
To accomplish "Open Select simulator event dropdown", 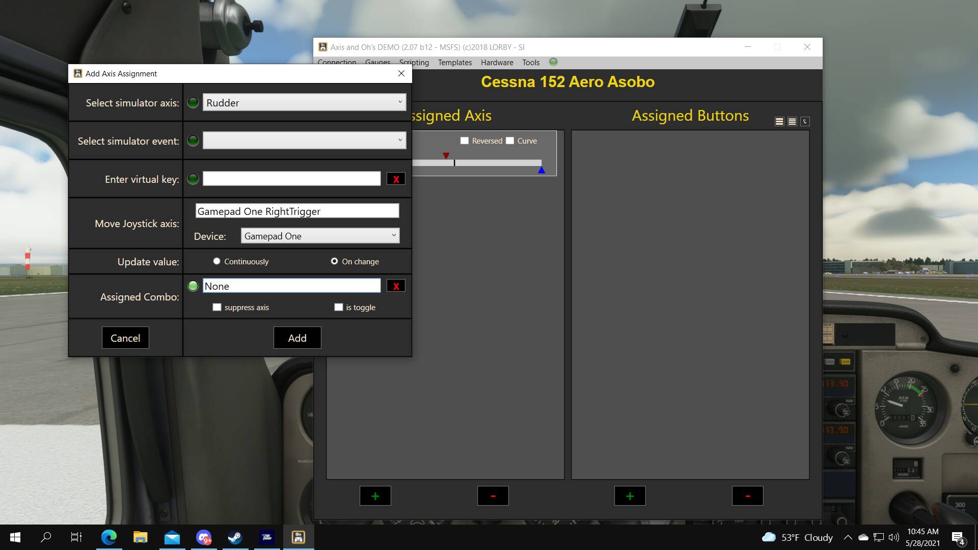I will pyautogui.click(x=304, y=141).
